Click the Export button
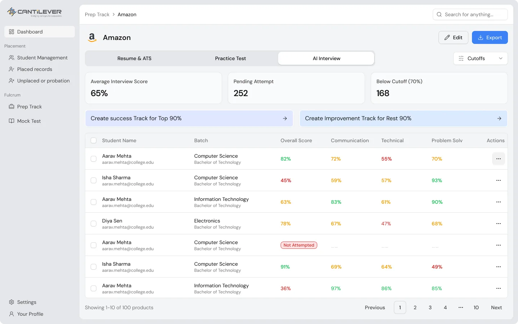 490,37
